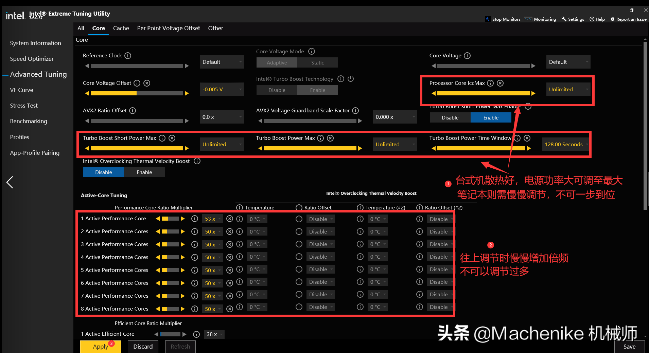649x353 pixels.
Task: Click the Stop Monitors icon
Action: [x=488, y=19]
